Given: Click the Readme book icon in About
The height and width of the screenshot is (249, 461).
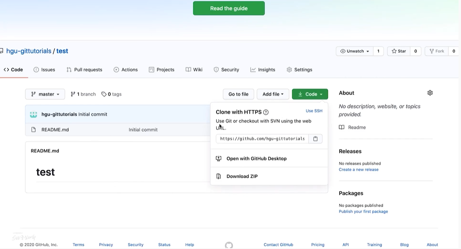Looking at the screenshot, I should click(x=341, y=127).
